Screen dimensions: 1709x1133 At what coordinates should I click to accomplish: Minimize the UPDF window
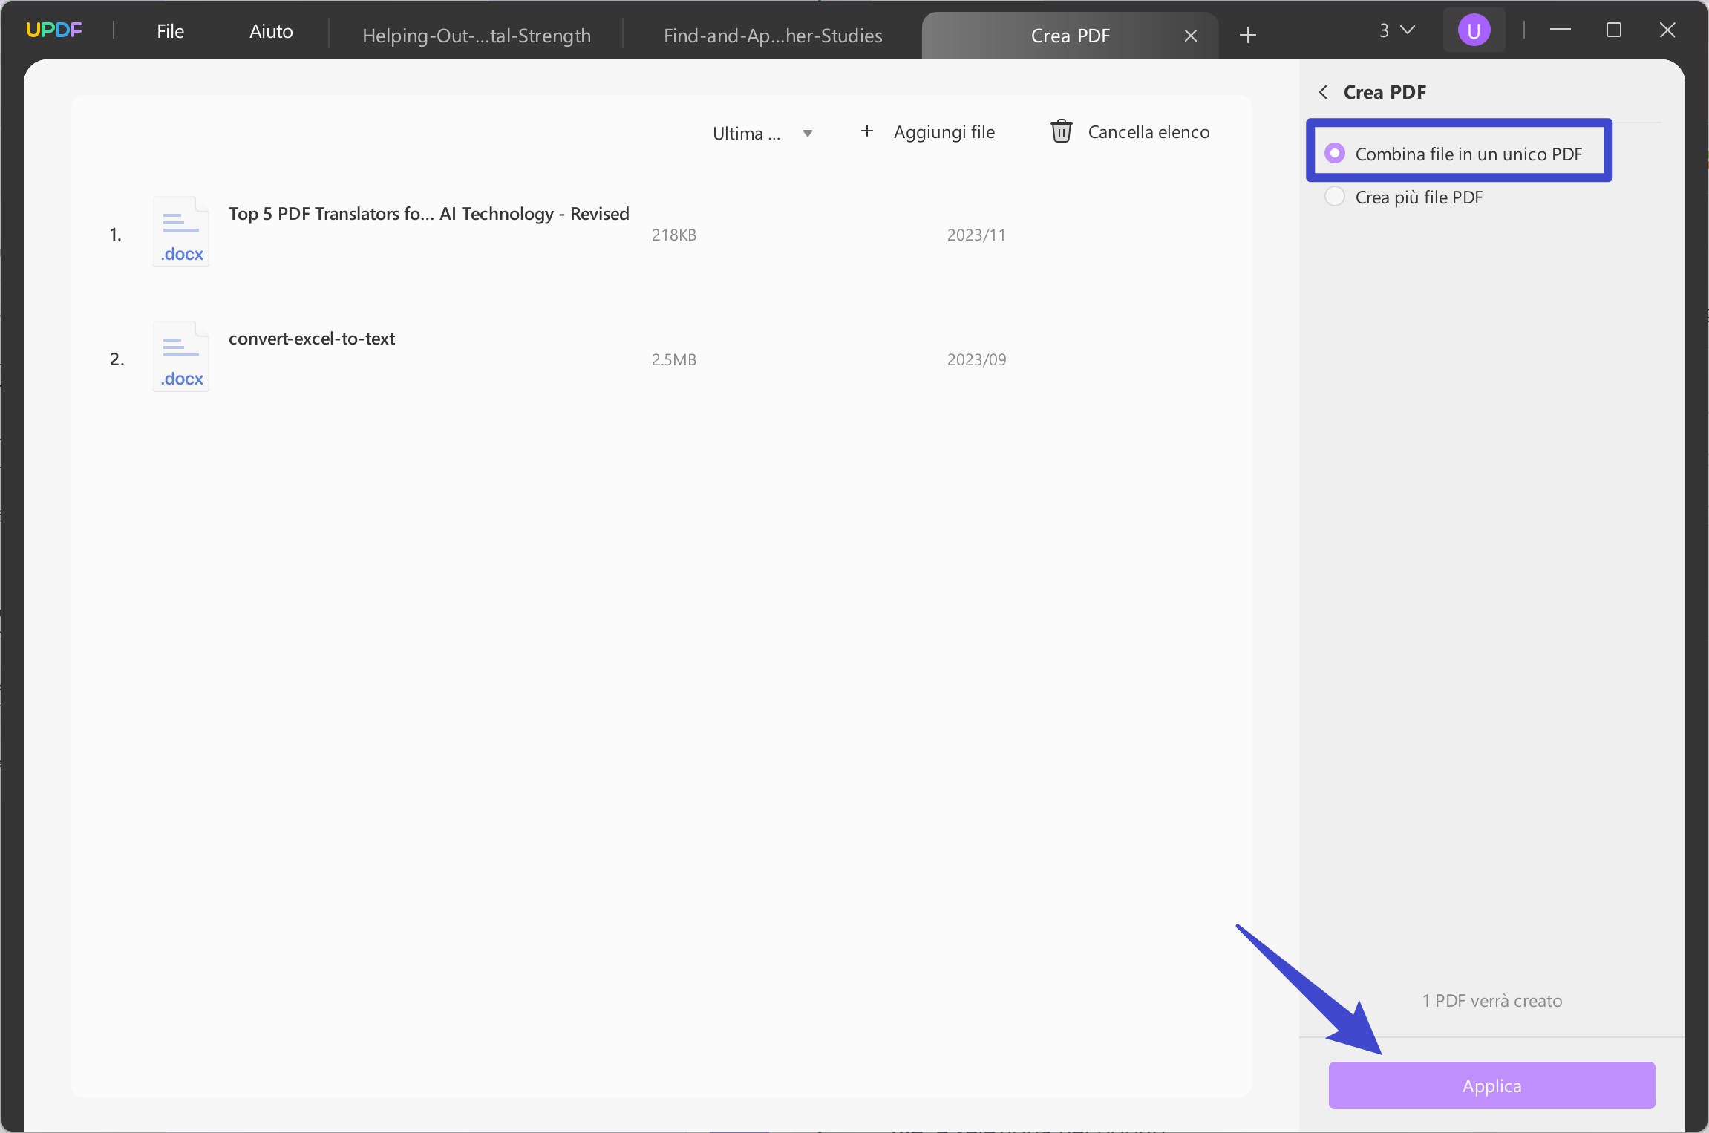click(1561, 30)
